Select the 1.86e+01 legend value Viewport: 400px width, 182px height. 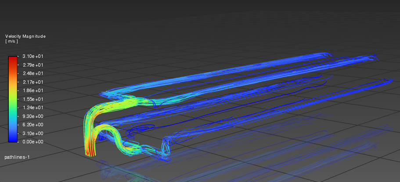click(x=33, y=90)
